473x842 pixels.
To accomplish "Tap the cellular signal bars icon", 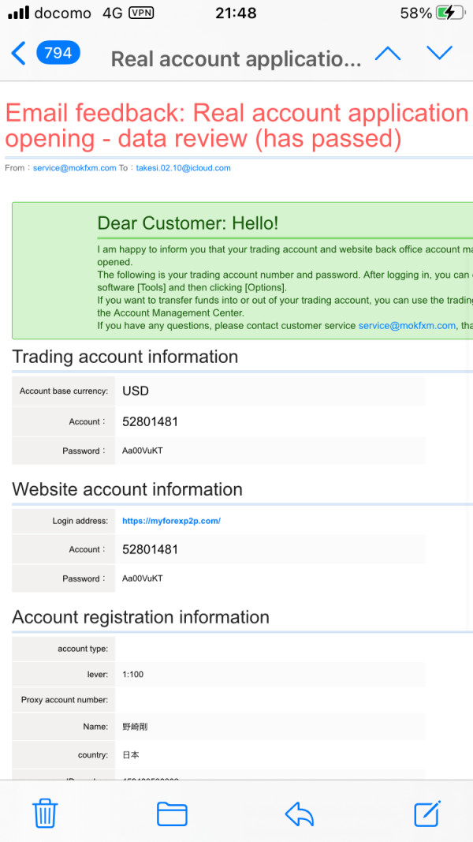I will point(19,13).
